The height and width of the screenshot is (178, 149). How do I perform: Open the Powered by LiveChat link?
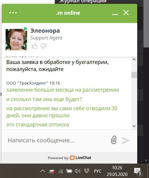69,158
